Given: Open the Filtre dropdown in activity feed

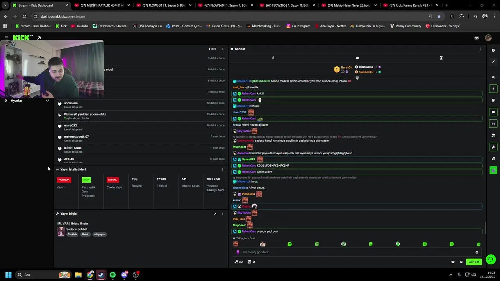Looking at the screenshot, I should [x=212, y=49].
